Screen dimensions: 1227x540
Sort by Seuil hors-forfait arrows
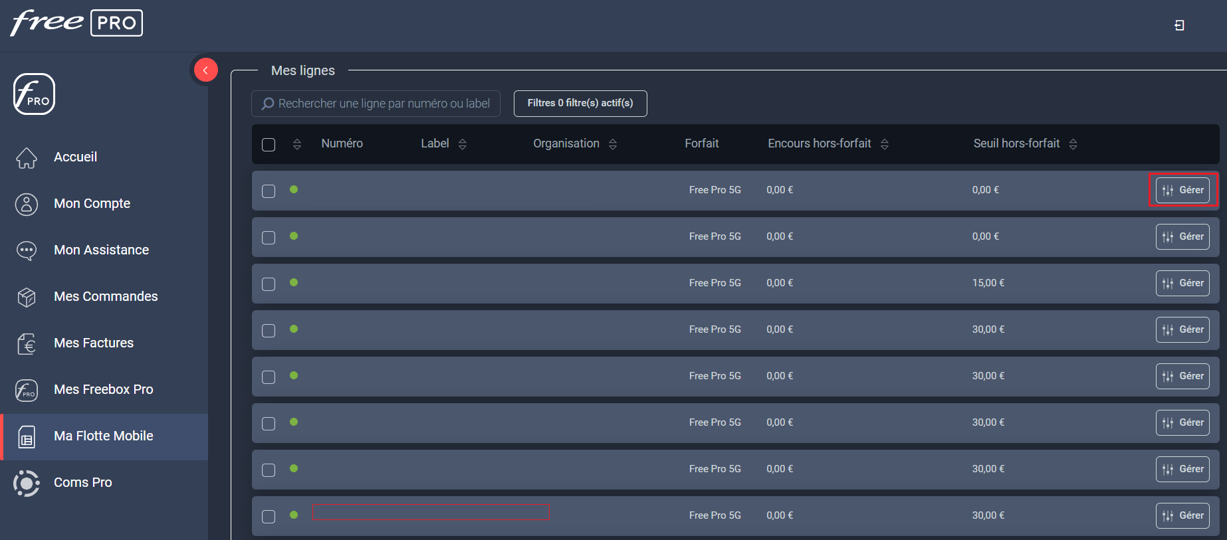click(1073, 144)
